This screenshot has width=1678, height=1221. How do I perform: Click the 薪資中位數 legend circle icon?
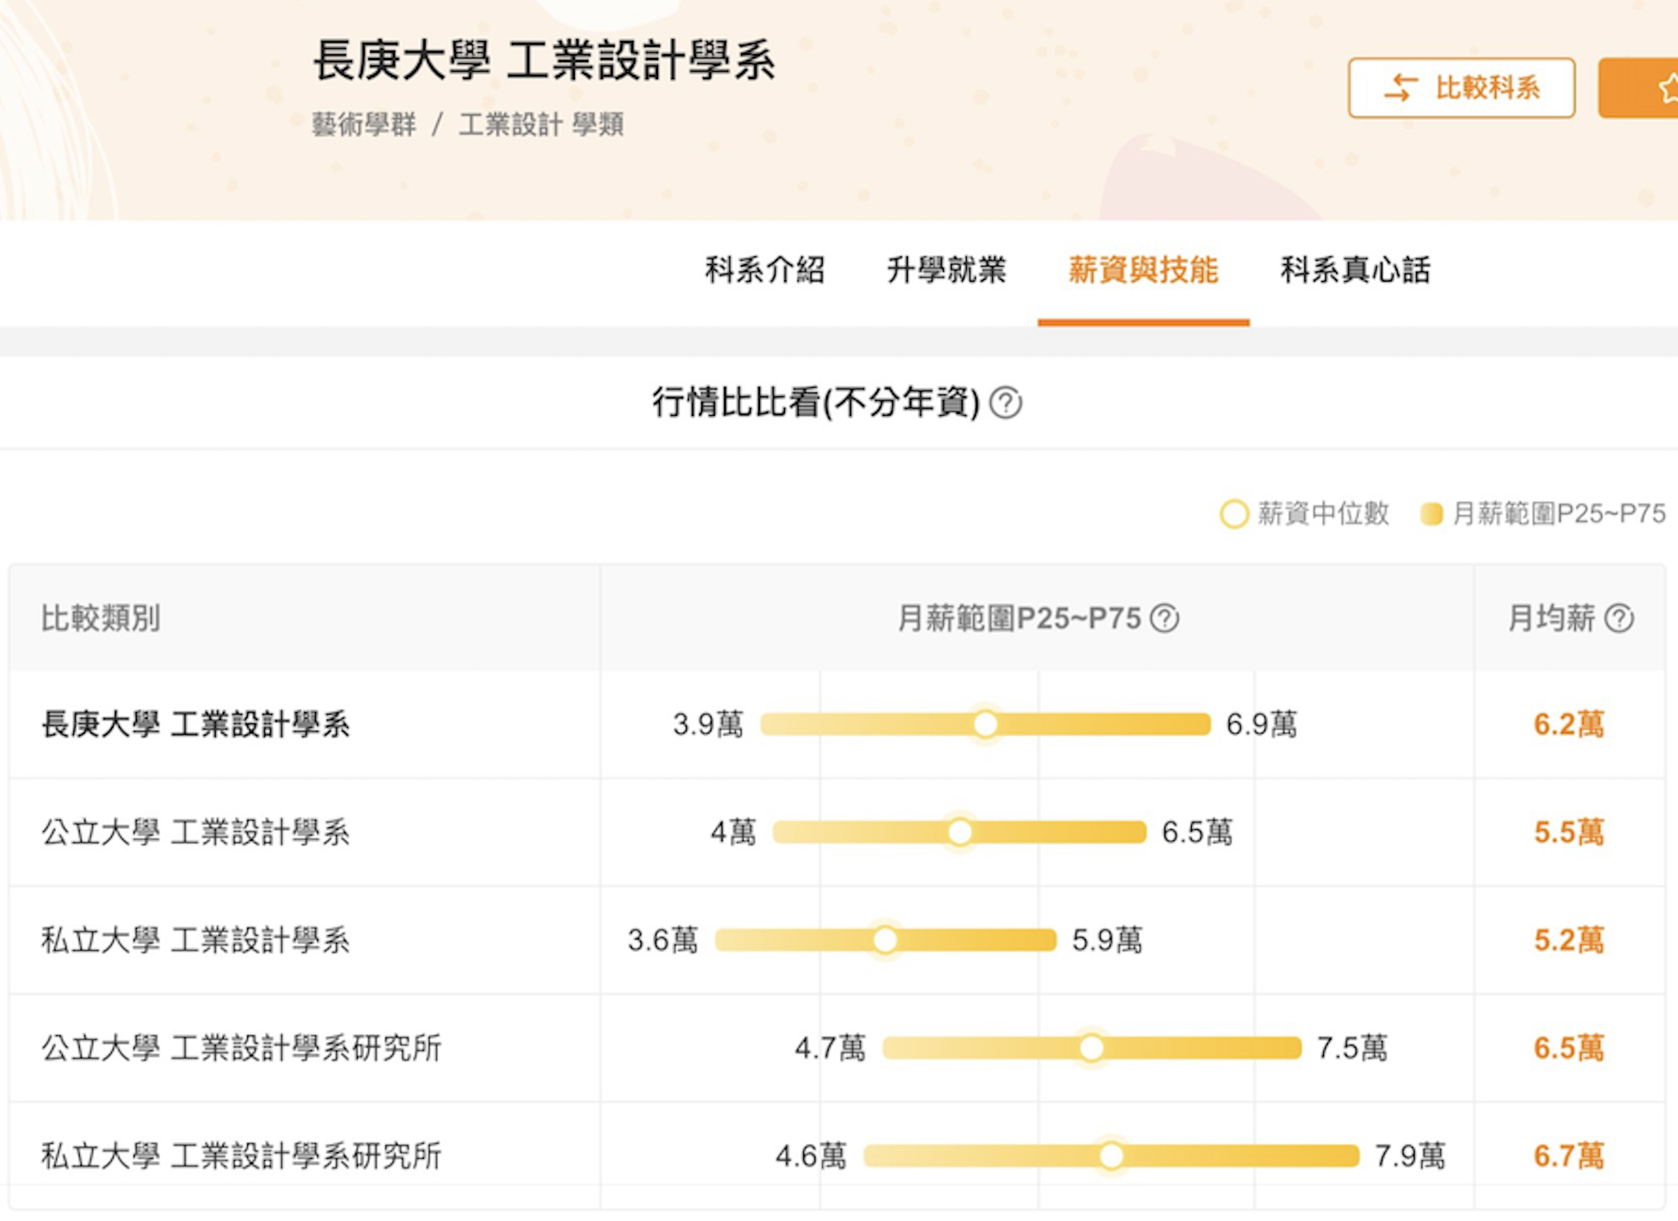[x=1234, y=513]
